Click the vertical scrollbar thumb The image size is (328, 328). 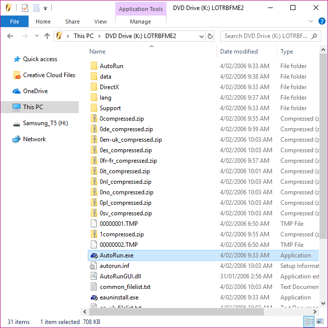coord(323,146)
